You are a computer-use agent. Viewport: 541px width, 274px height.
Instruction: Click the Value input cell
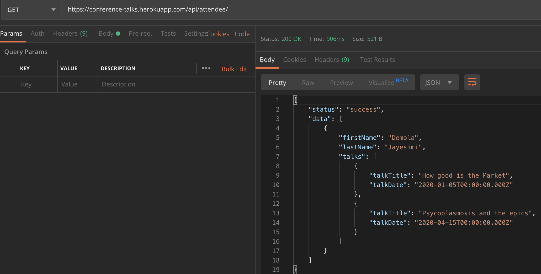point(78,84)
